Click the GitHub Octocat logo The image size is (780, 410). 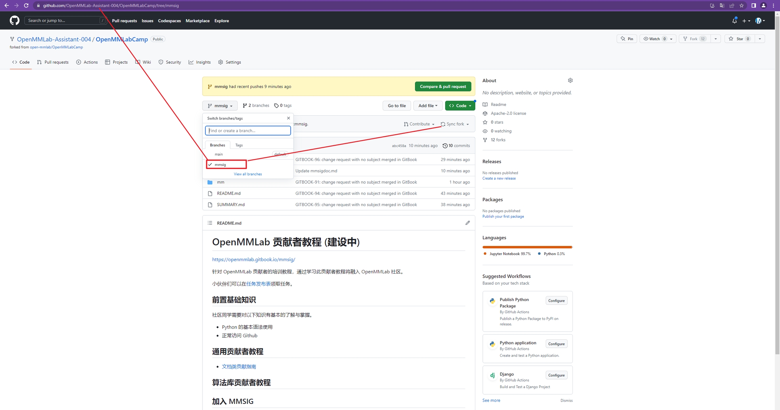pos(15,21)
